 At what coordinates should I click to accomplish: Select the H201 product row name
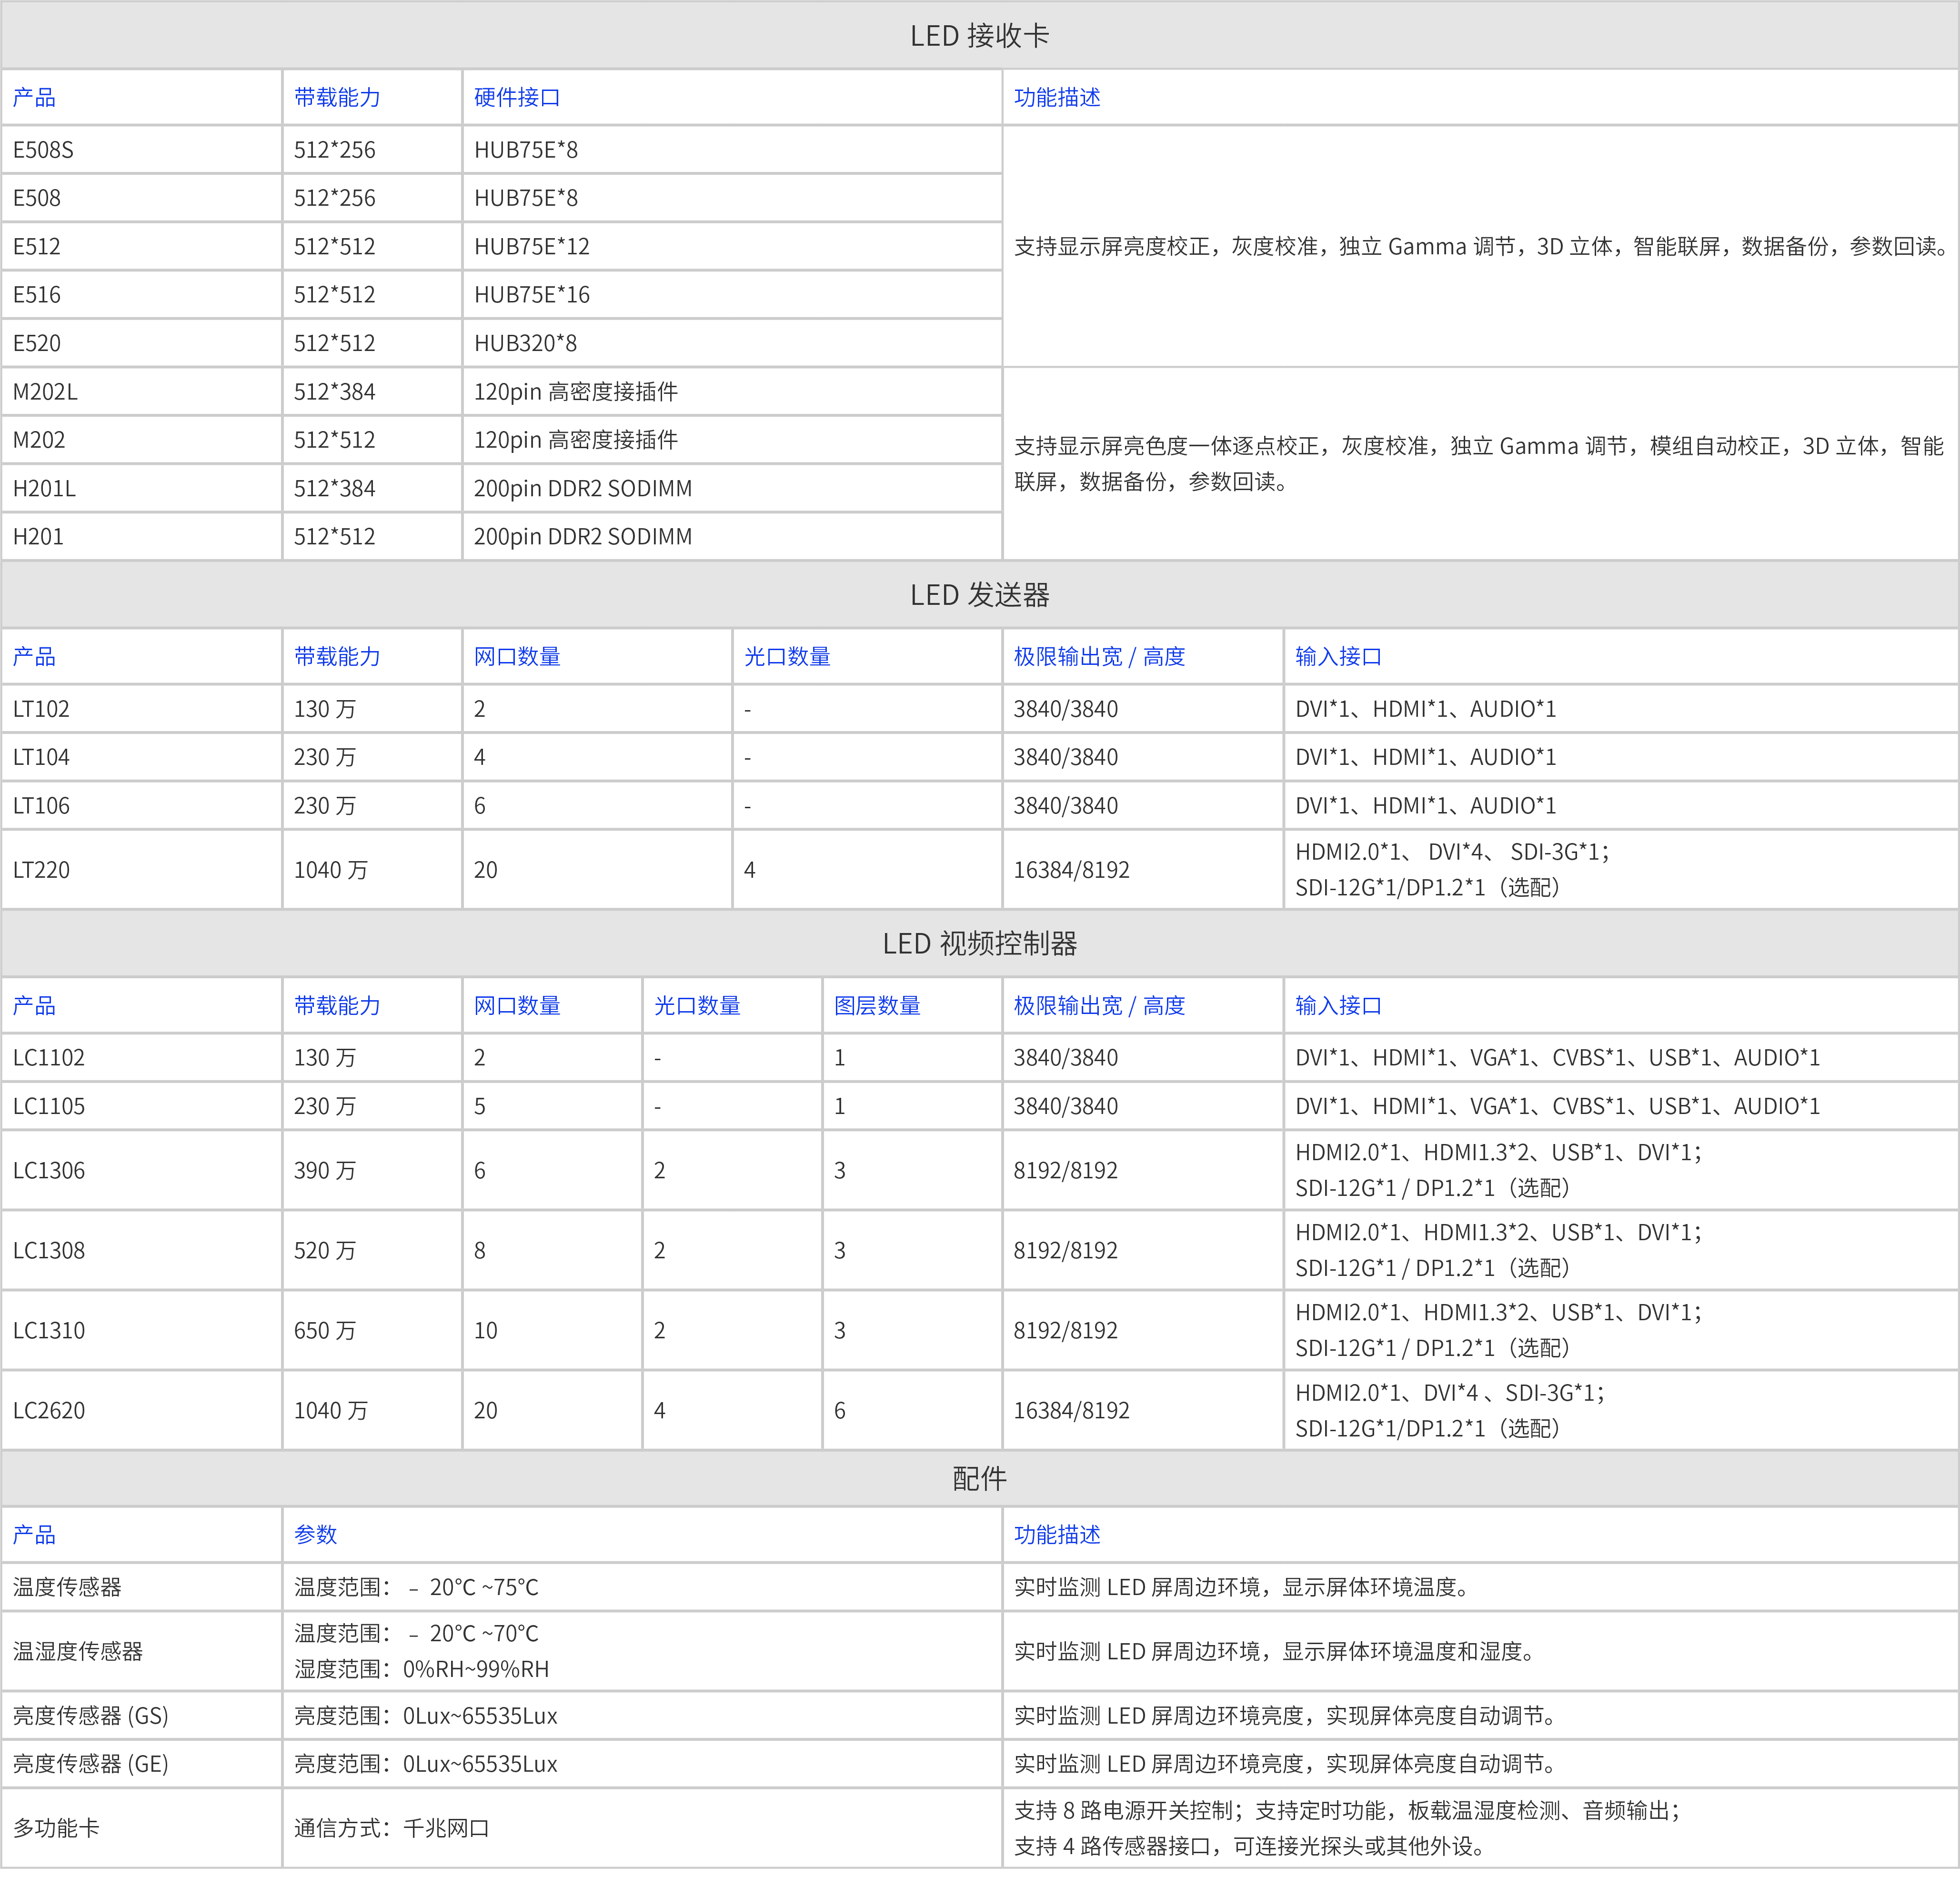(x=38, y=537)
